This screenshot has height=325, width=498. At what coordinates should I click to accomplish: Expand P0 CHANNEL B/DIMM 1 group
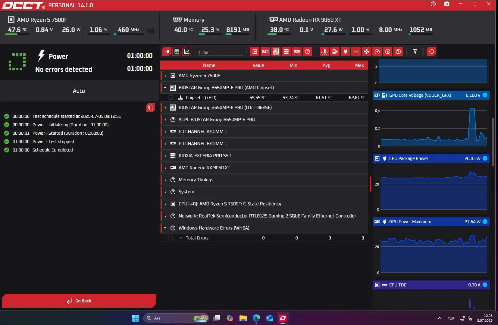pyautogui.click(x=165, y=144)
